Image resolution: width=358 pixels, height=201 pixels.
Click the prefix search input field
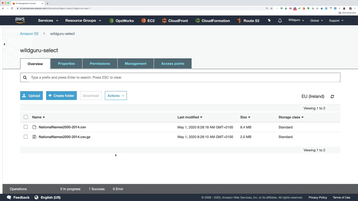tap(180, 78)
